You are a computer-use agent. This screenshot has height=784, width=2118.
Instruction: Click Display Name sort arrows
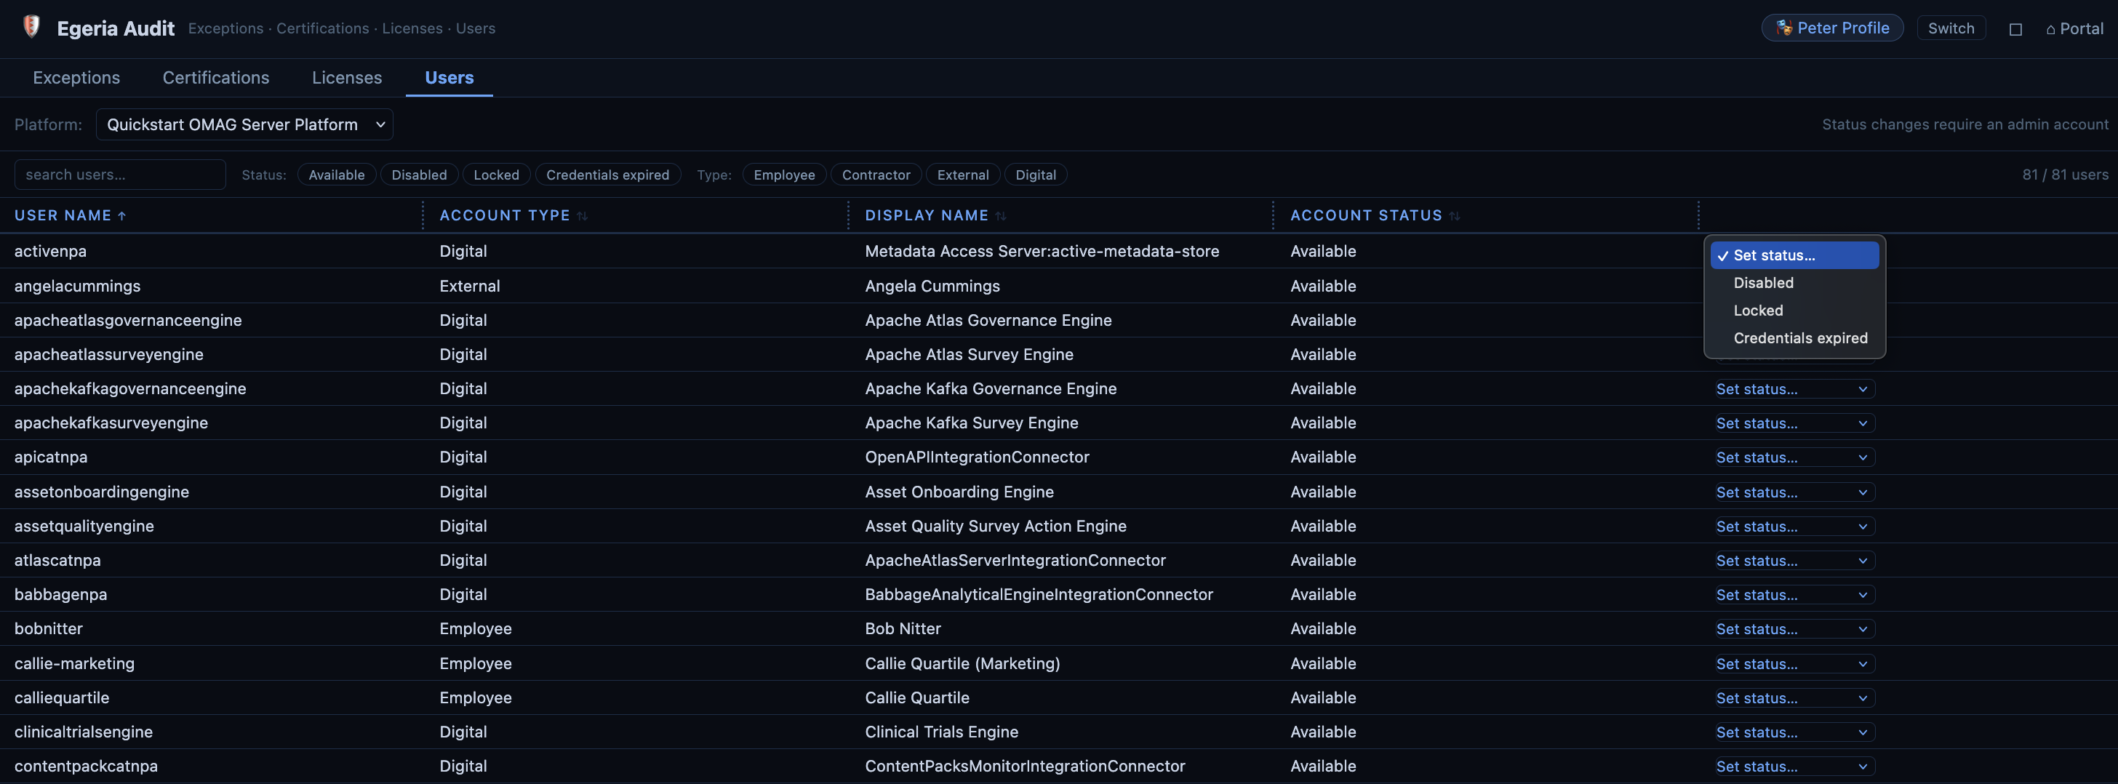point(1001,215)
